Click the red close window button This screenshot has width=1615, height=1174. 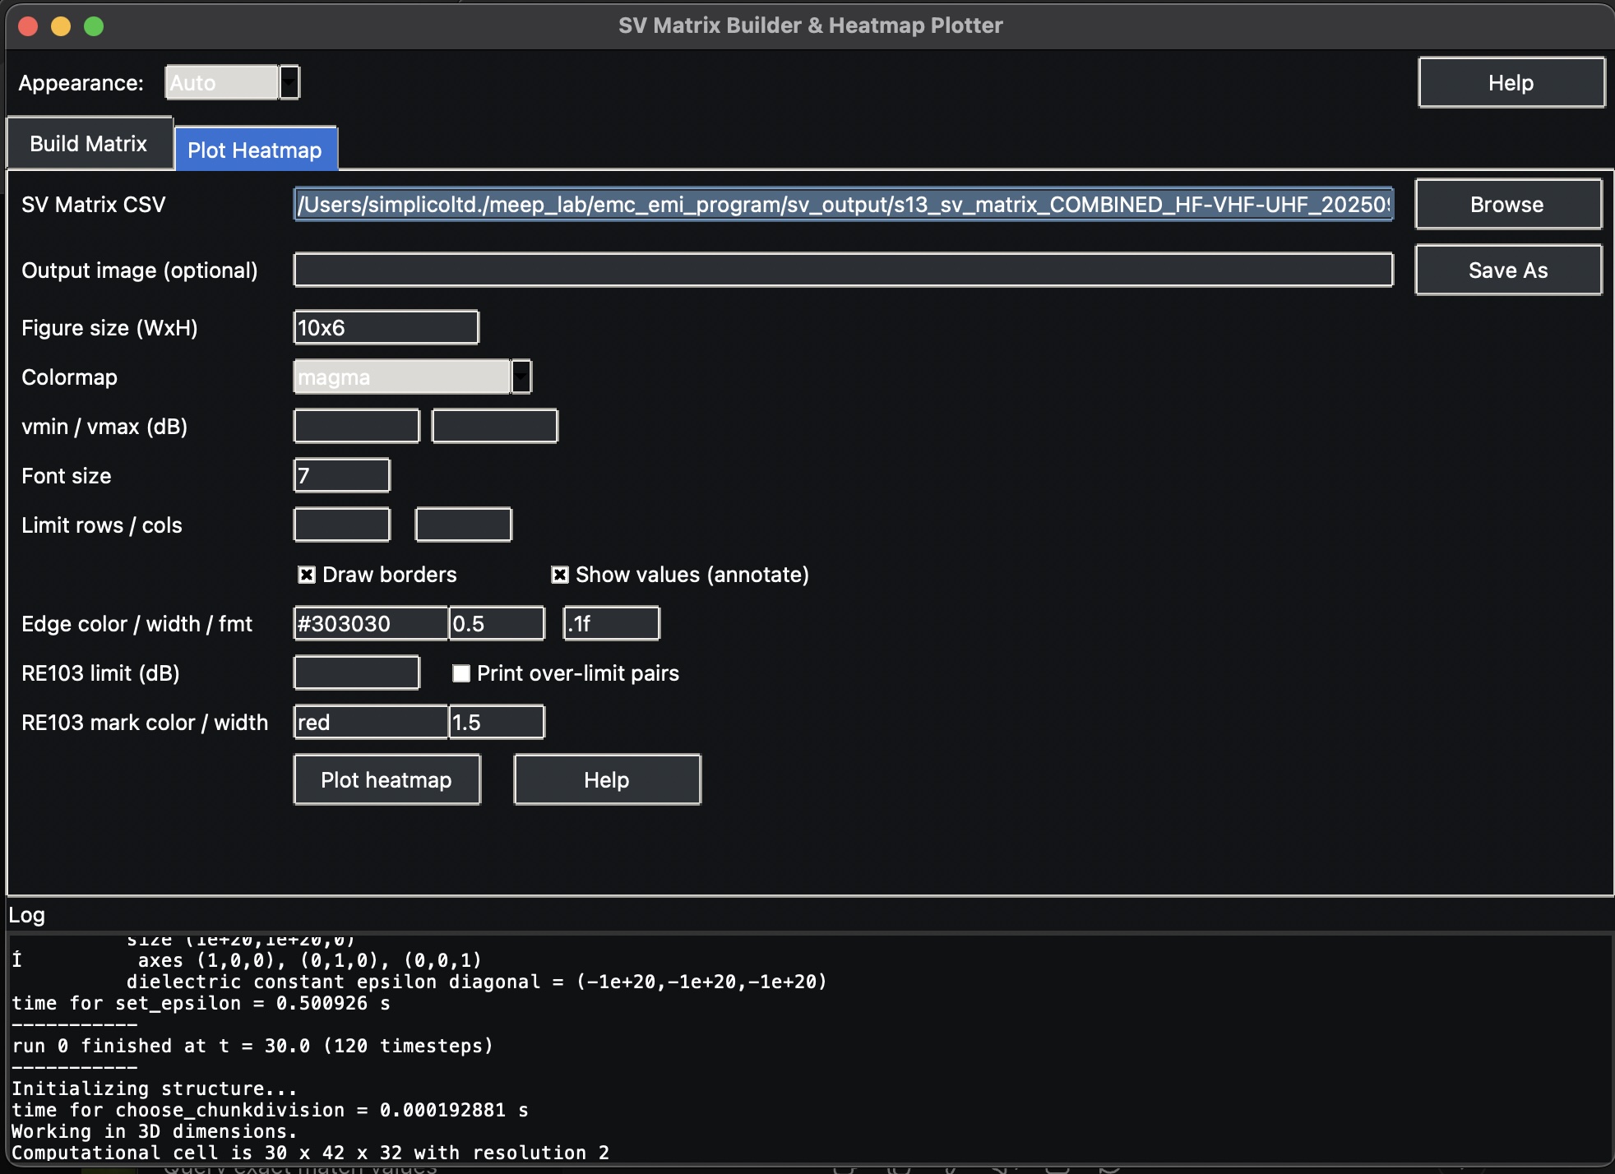tap(28, 26)
